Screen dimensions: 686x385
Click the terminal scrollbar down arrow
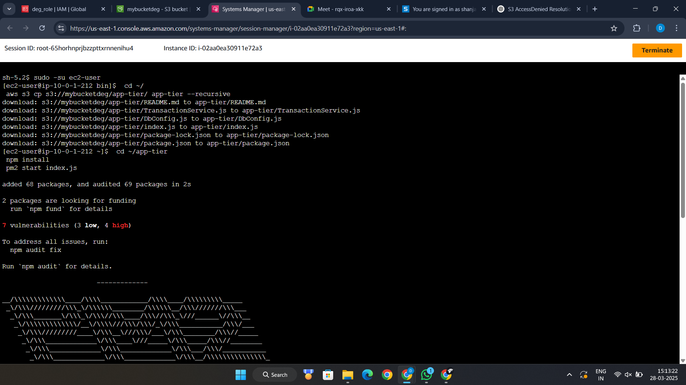click(x=683, y=361)
